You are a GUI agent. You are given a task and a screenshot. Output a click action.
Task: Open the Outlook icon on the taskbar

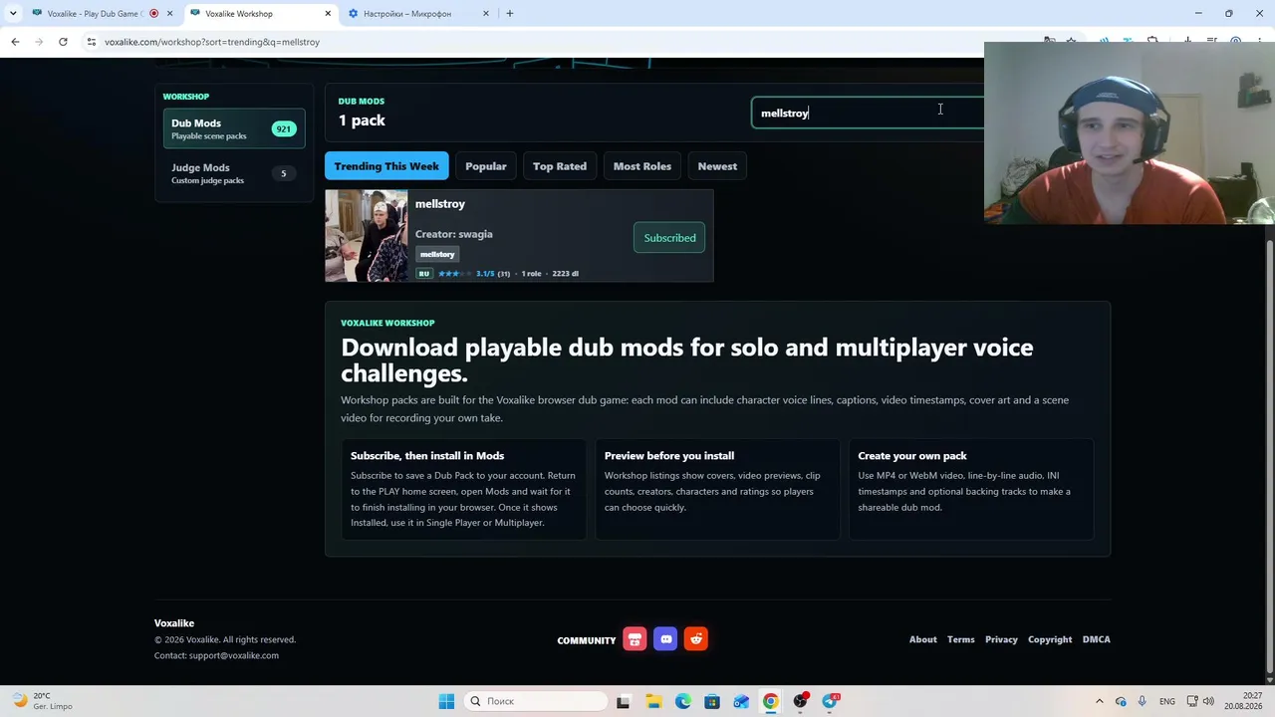pyautogui.click(x=741, y=701)
